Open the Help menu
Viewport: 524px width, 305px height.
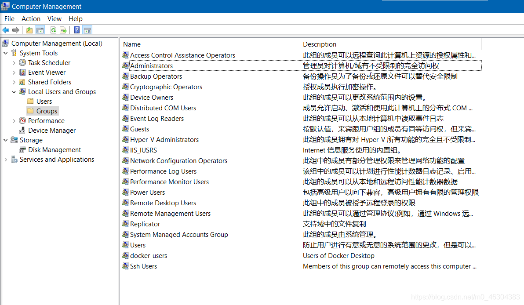76,19
